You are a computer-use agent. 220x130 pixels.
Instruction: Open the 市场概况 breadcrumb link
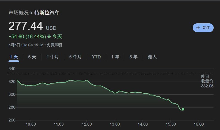tap(19, 13)
